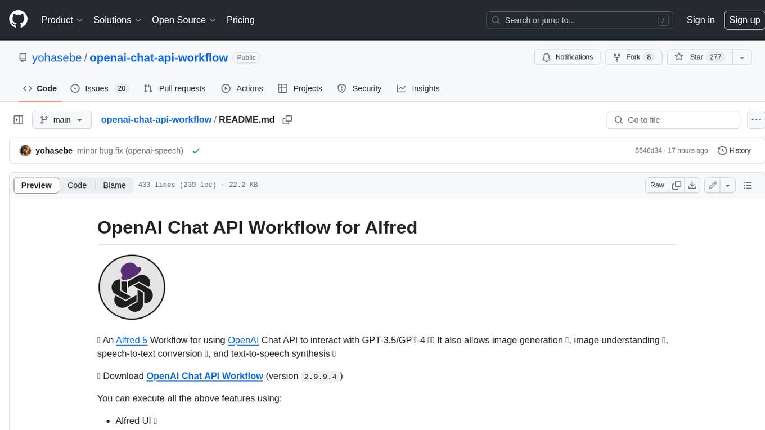765x430 pixels.
Task: Open the Raw file view
Action: (657, 185)
